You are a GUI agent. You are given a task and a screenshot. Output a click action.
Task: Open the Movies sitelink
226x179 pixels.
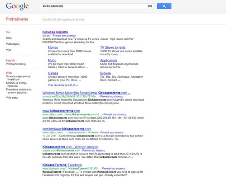53,47
